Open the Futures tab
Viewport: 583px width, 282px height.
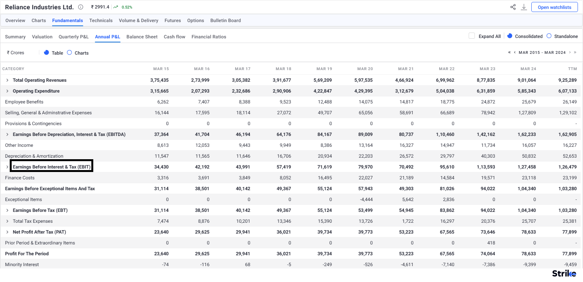pyautogui.click(x=173, y=21)
